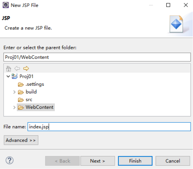The width and height of the screenshot is (193, 169).
Task: Click the Next > button
Action: (x=98, y=161)
